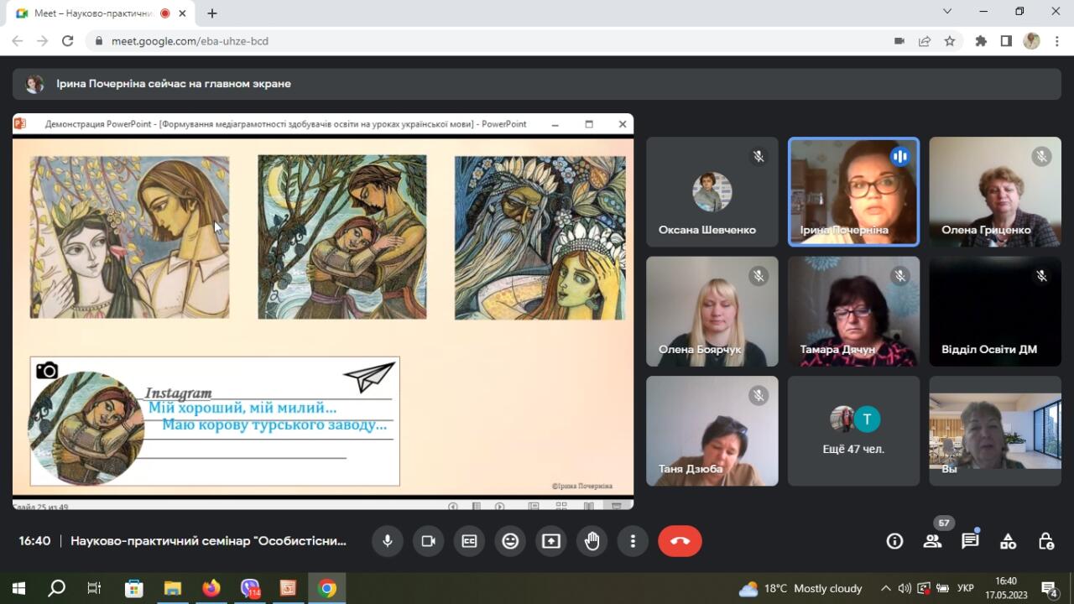Select Ірина Почерніна video tile

point(853,192)
